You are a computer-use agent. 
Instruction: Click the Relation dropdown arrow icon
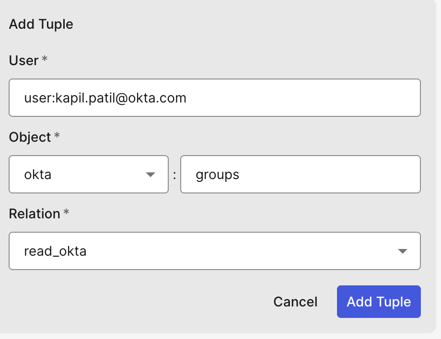(x=403, y=251)
